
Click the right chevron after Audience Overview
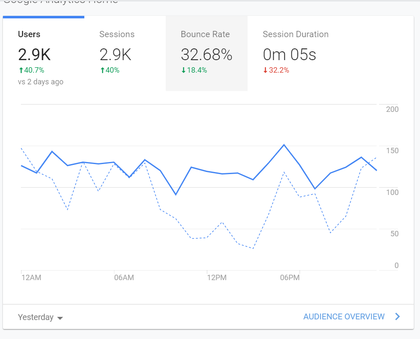pyautogui.click(x=397, y=316)
